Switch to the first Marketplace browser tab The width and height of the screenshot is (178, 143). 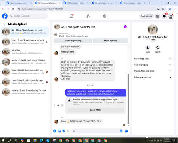76,3
